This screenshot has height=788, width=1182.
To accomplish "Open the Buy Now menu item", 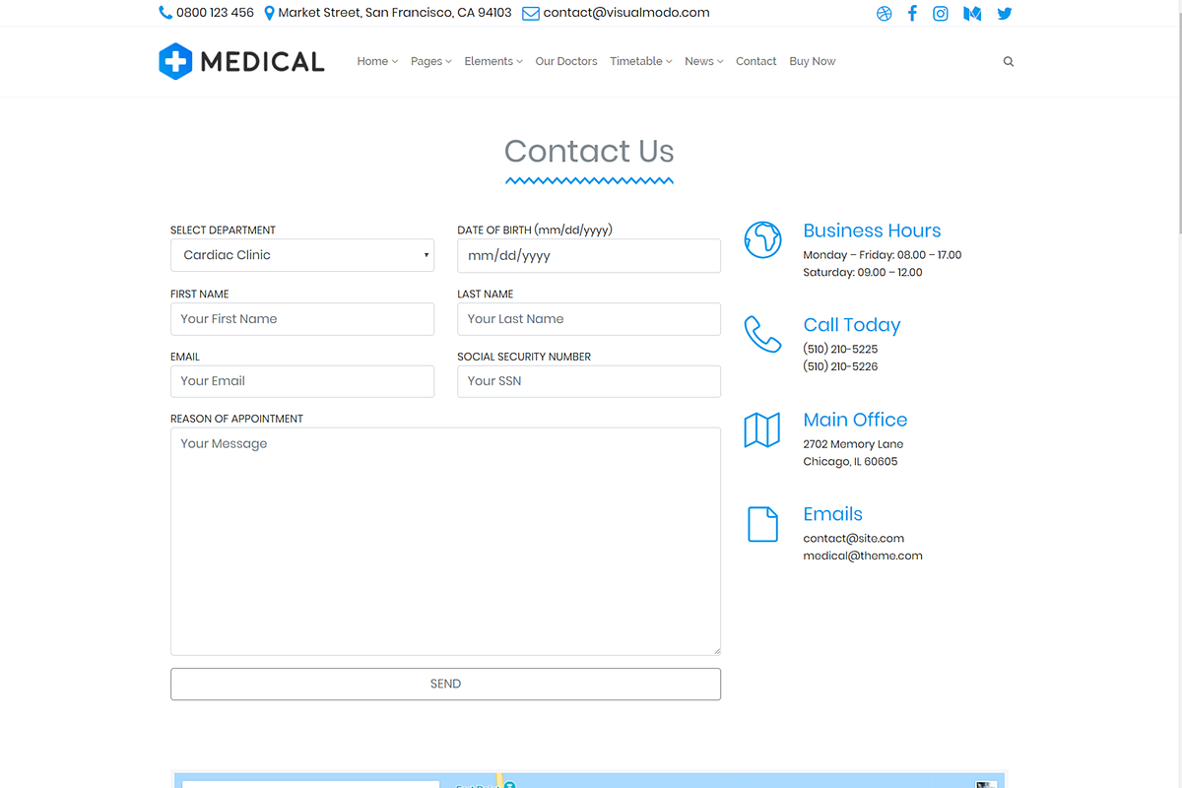I will coord(813,61).
